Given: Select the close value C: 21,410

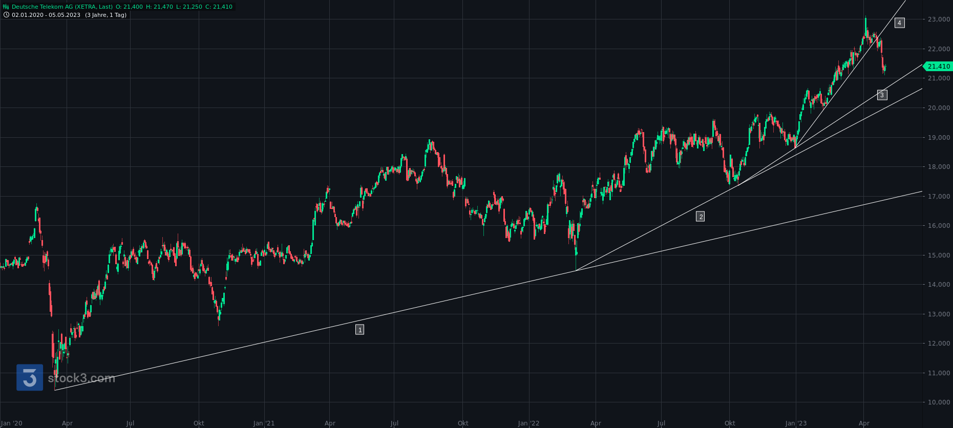Looking at the screenshot, I should (219, 7).
